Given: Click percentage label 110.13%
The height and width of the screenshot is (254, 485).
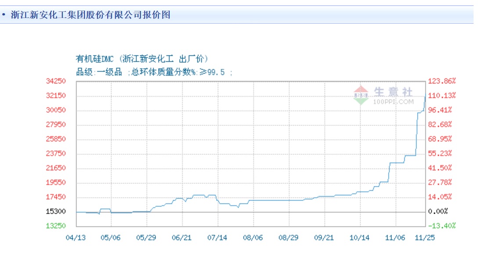Looking at the screenshot, I should (x=442, y=96).
